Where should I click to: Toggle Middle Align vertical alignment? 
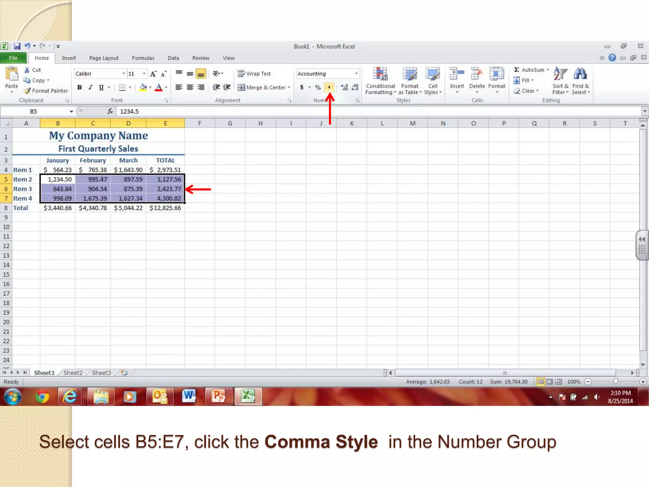tap(190, 74)
